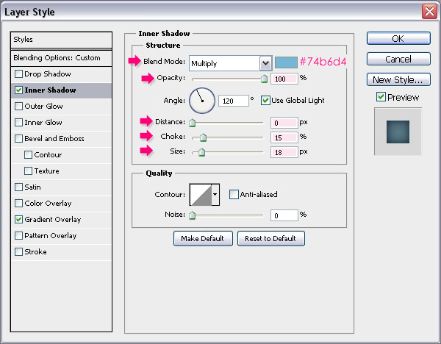The width and height of the screenshot is (441, 344).
Task: Uncheck the Preview checkbox
Action: tap(380, 97)
